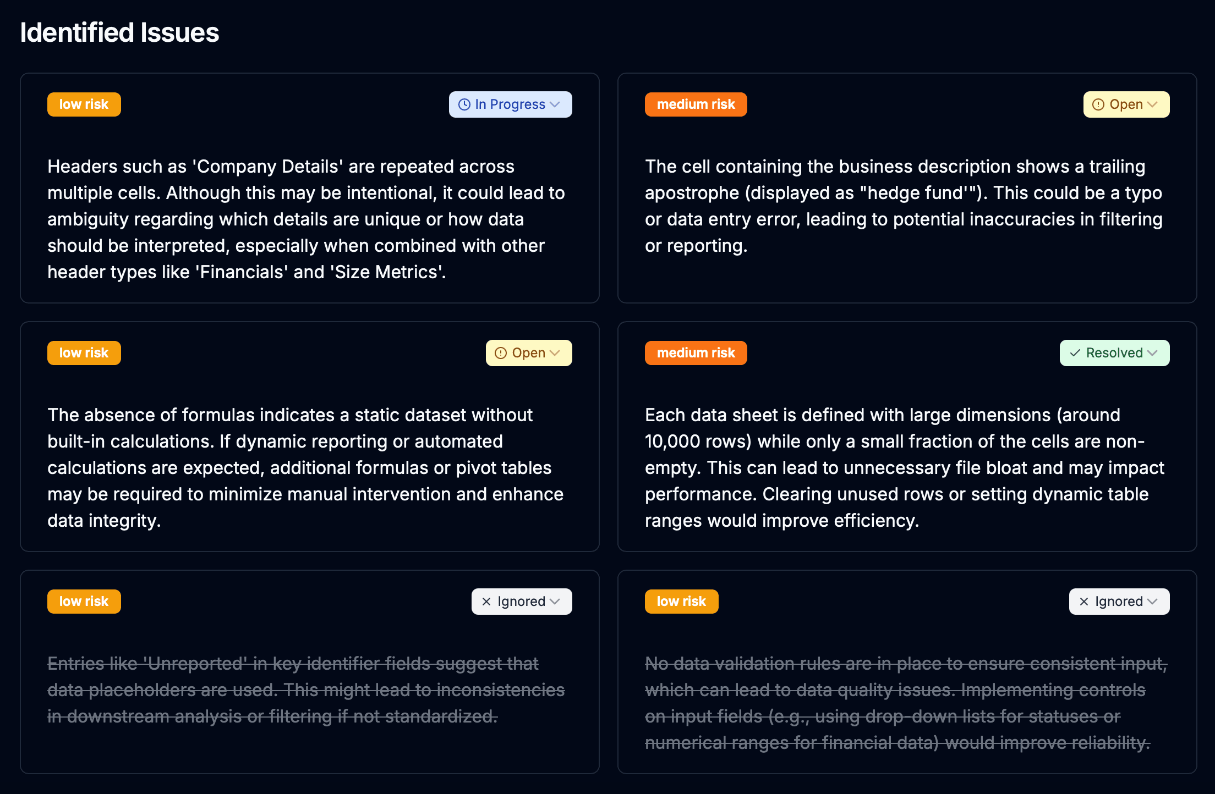The height and width of the screenshot is (794, 1215).
Task: Click the low risk badge on the data validation issue
Action: click(x=682, y=602)
